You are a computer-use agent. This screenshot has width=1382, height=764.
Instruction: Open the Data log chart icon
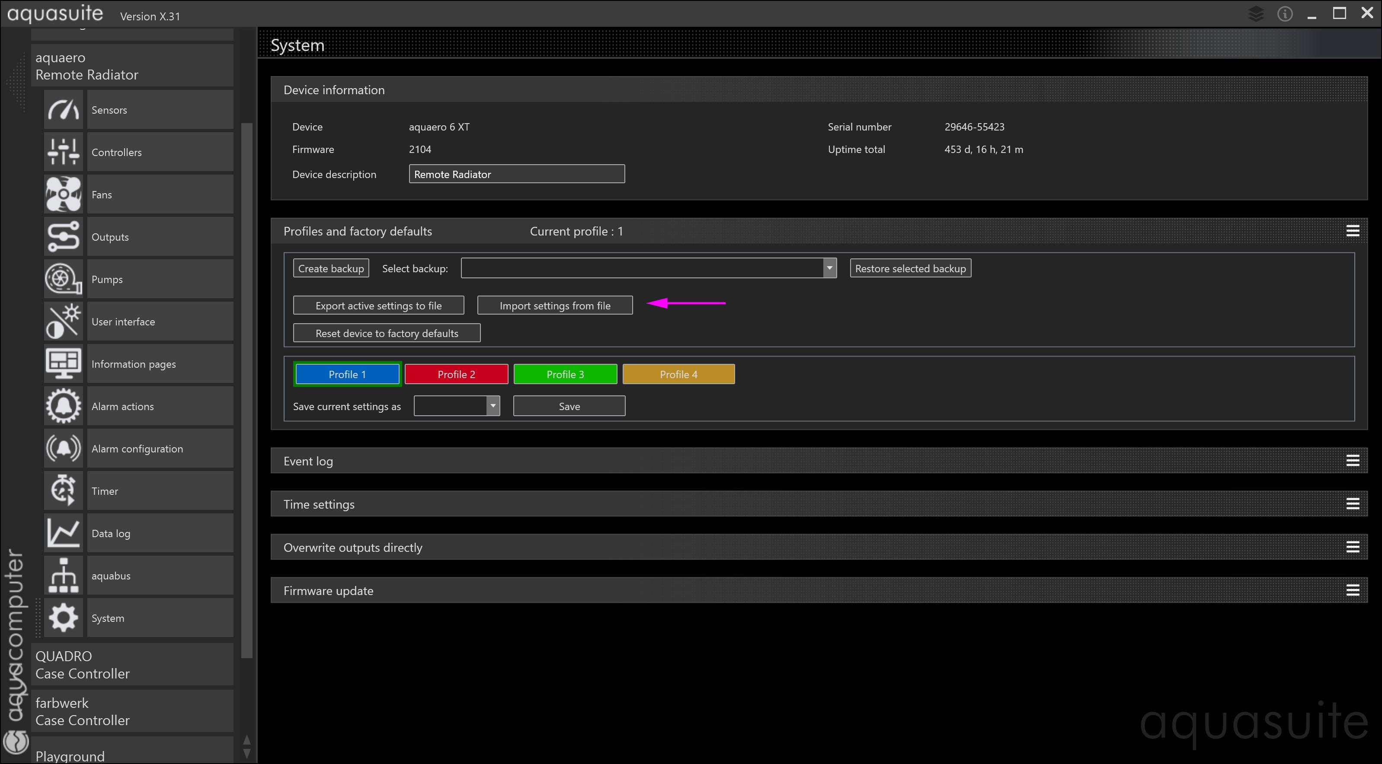point(63,533)
